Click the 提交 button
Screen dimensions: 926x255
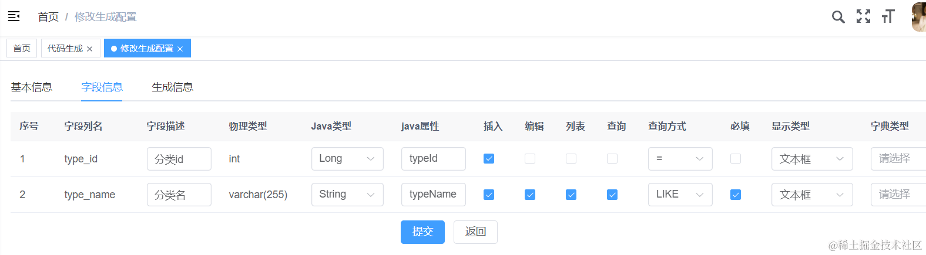(x=422, y=232)
